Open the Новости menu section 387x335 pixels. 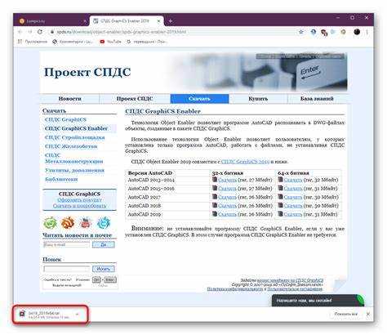[70, 99]
